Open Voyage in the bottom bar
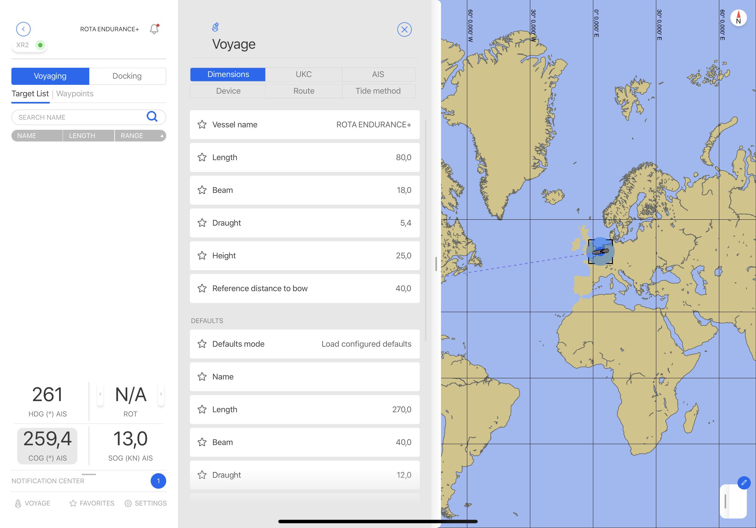The image size is (756, 528). tap(33, 503)
